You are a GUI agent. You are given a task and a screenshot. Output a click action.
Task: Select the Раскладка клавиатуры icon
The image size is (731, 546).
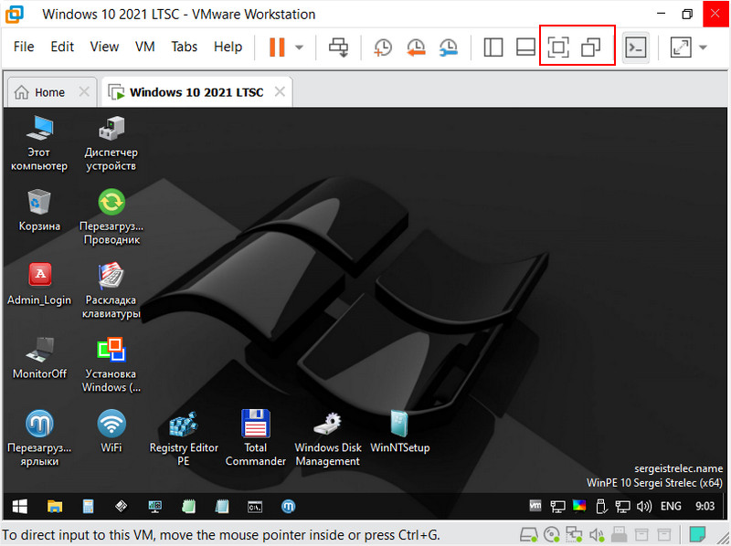pyautogui.click(x=111, y=290)
